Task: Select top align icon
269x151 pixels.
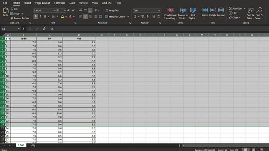Action: (x=81, y=10)
